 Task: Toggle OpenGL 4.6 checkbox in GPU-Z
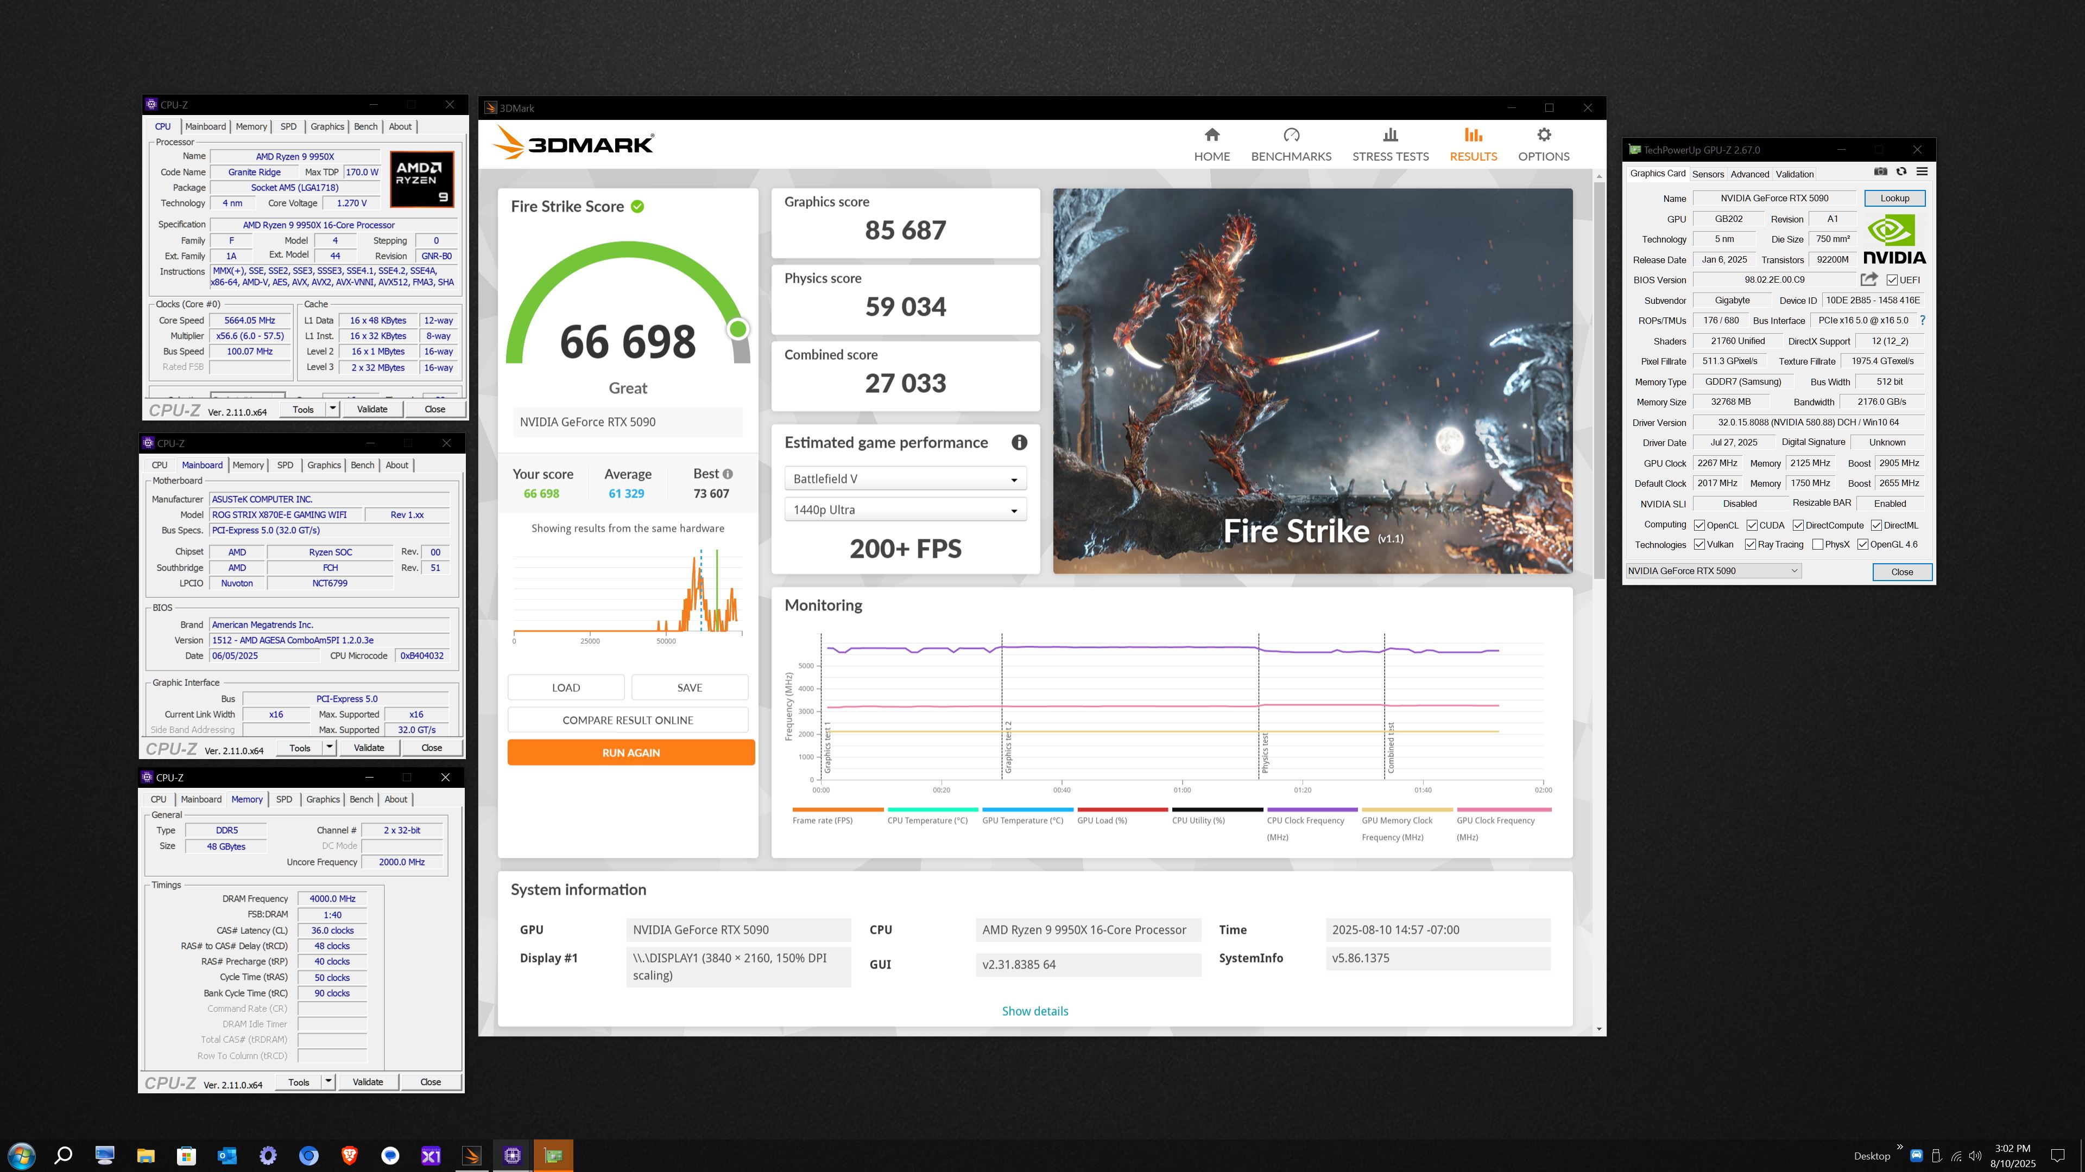coord(1863,544)
